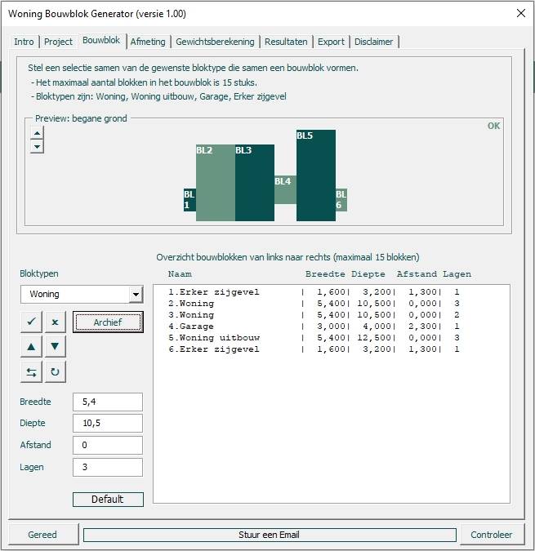Image resolution: width=535 pixels, height=551 pixels.
Task: Click the Breedte column header
Action: [x=325, y=274]
